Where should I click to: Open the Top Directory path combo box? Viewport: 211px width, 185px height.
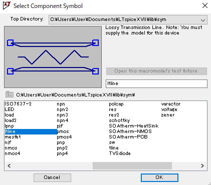coord(128,19)
